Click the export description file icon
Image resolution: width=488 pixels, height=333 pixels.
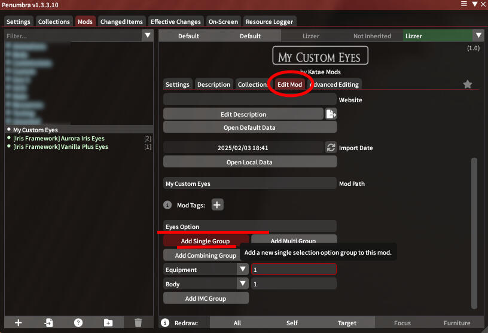[x=331, y=114]
